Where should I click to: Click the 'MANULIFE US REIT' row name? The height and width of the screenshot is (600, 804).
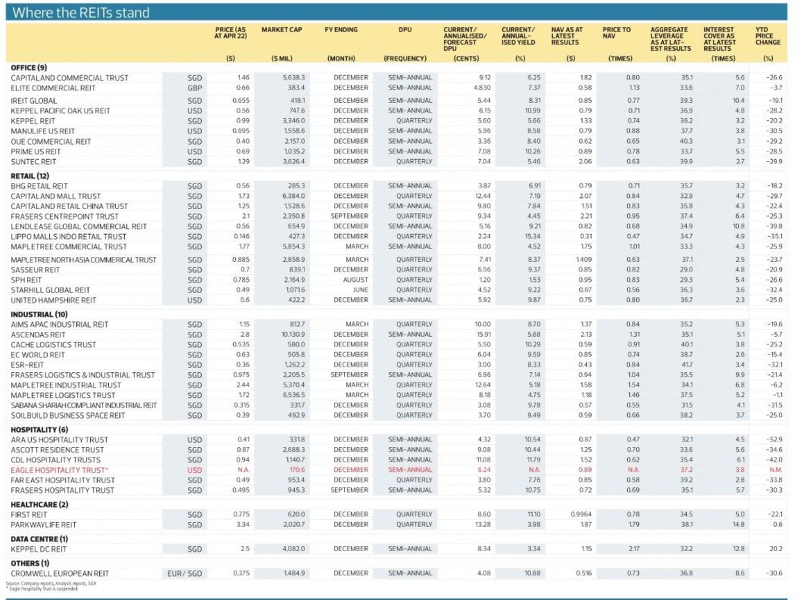[42, 132]
